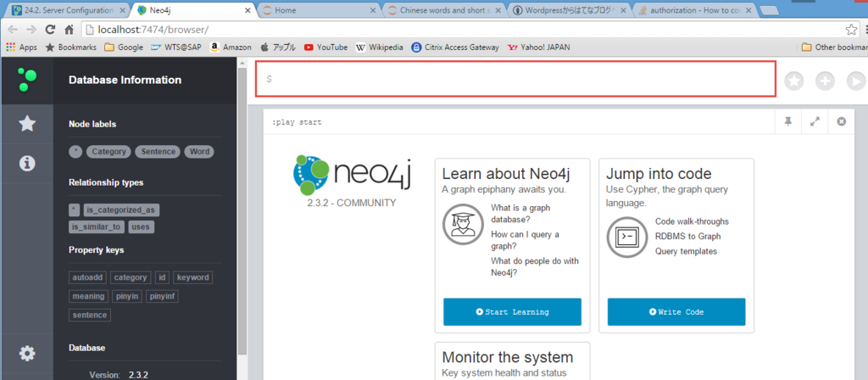Go forward in the browser

[31, 30]
